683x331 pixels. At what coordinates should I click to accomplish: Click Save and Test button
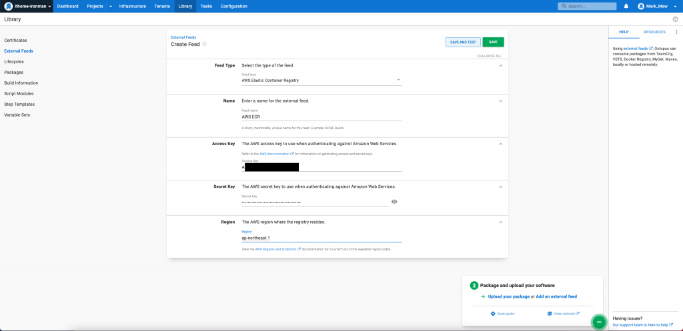[x=463, y=42]
